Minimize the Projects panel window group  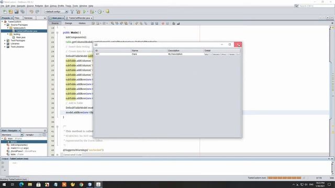pos(45,18)
